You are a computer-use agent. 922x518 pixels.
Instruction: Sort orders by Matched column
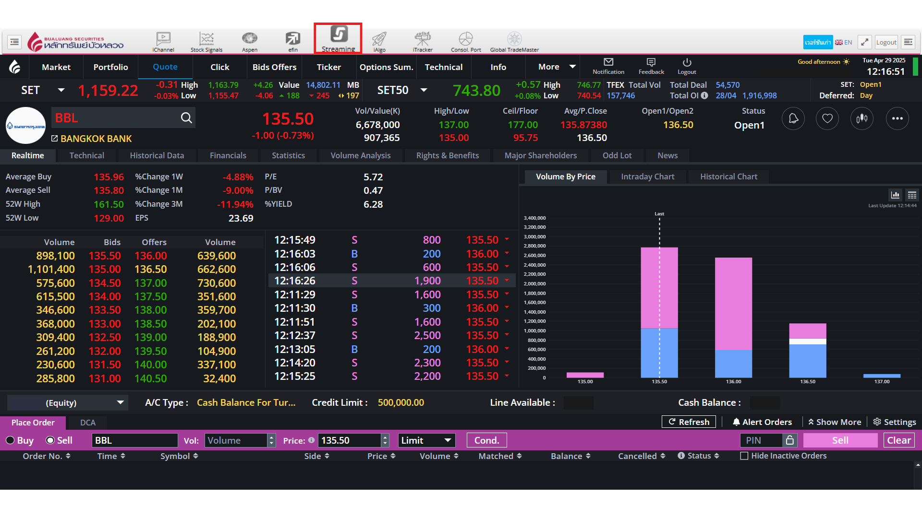500,456
